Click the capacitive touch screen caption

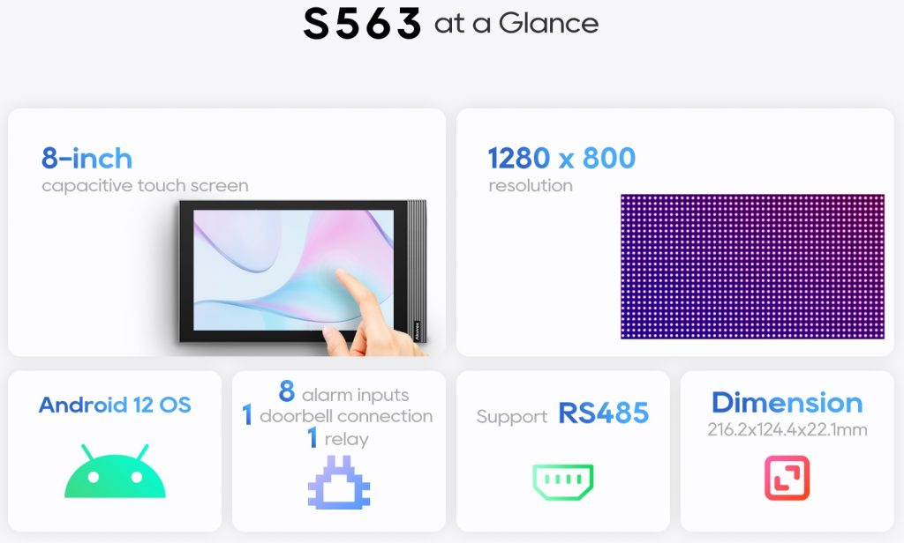145,186
